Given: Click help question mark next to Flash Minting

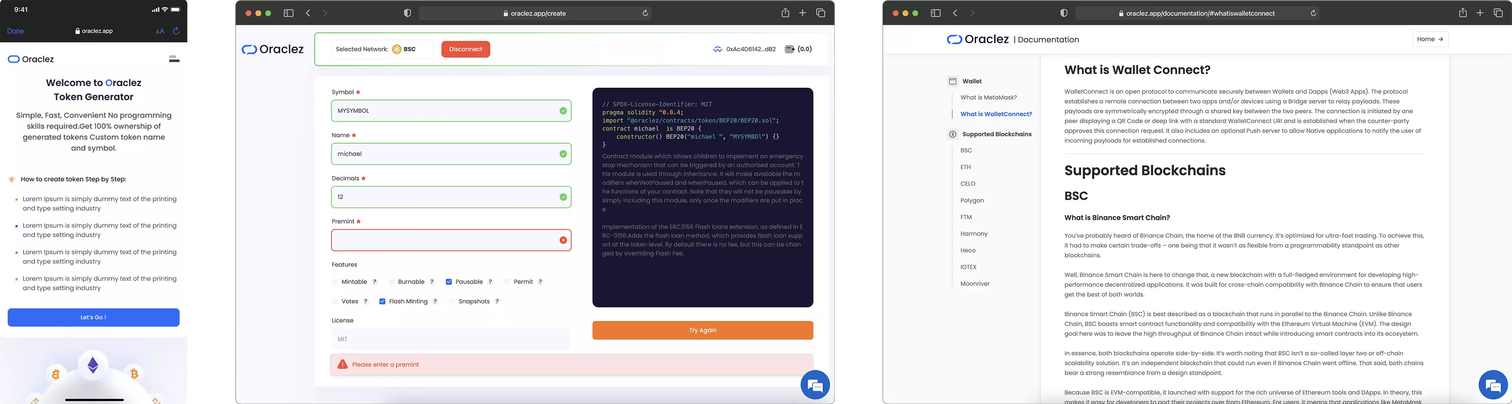Looking at the screenshot, I should pyautogui.click(x=436, y=302).
